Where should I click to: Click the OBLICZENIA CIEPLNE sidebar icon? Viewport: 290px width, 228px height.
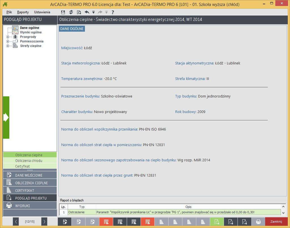tap(9, 182)
